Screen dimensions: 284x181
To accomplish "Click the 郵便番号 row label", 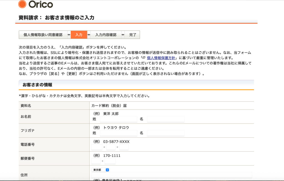I will tap(27, 158).
